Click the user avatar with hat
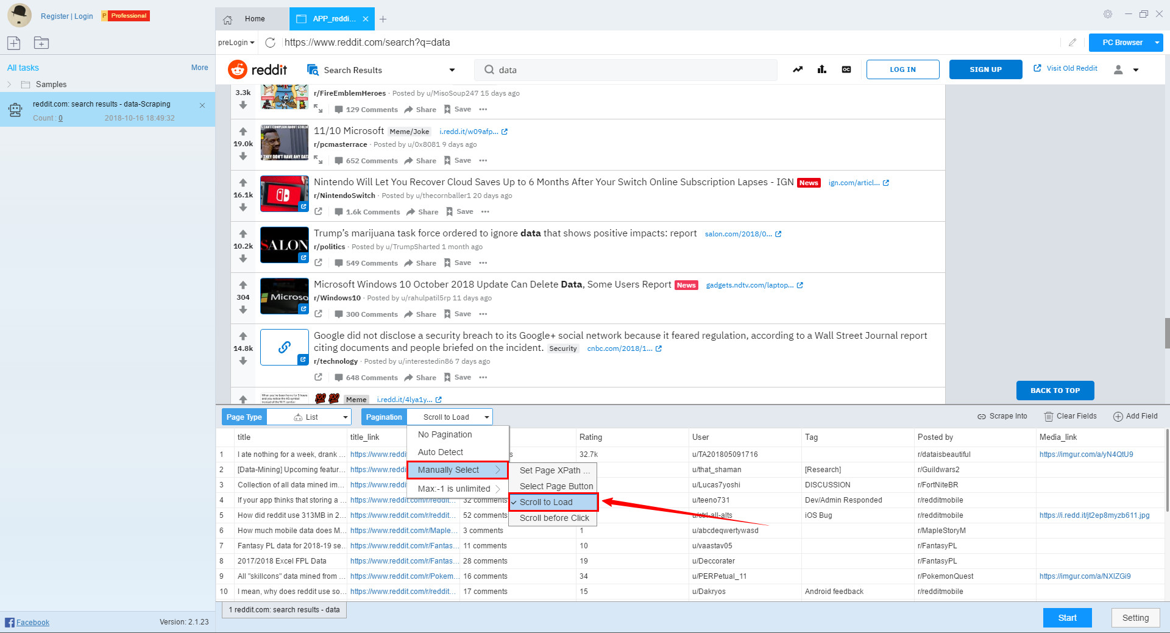 click(x=19, y=15)
